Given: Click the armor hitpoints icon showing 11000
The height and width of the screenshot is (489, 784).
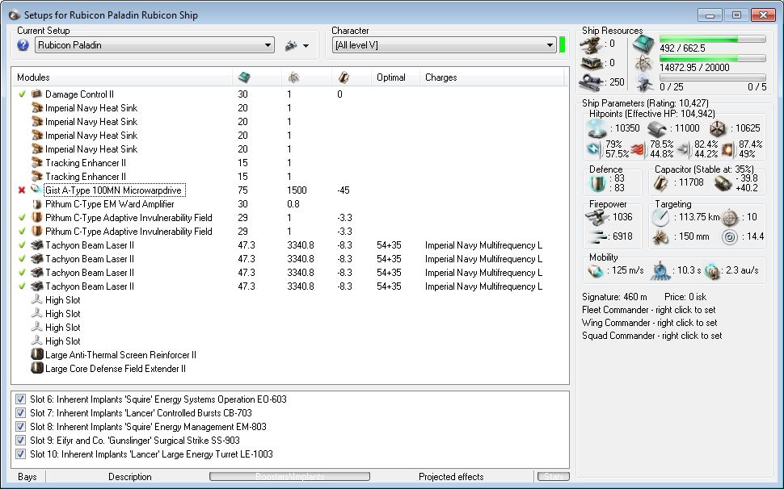Looking at the screenshot, I should (x=657, y=129).
